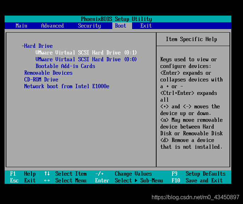Open the Main menu tab
The image size is (243, 204).
click(x=21, y=26)
